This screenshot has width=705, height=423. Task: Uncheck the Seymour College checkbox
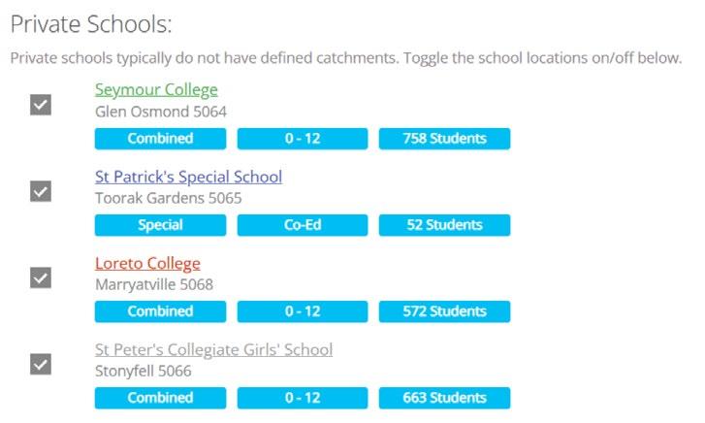(x=41, y=105)
